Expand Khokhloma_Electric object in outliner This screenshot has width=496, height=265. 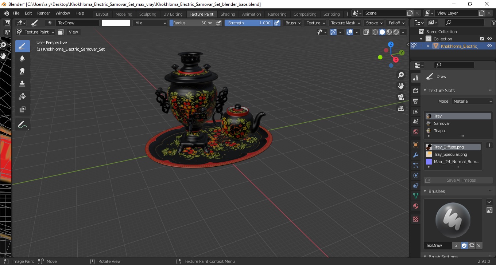pyautogui.click(x=429, y=46)
